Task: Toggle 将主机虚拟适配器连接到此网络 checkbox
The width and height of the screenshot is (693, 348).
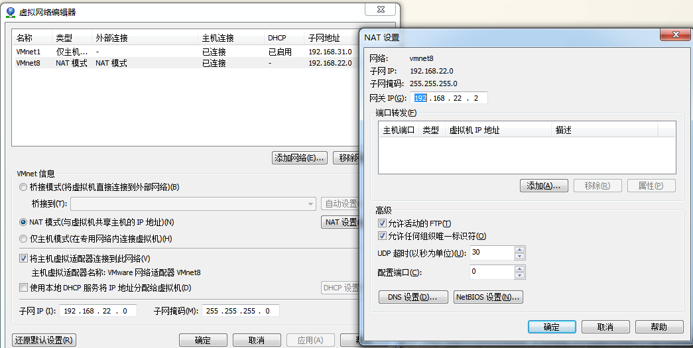Action: [x=23, y=259]
